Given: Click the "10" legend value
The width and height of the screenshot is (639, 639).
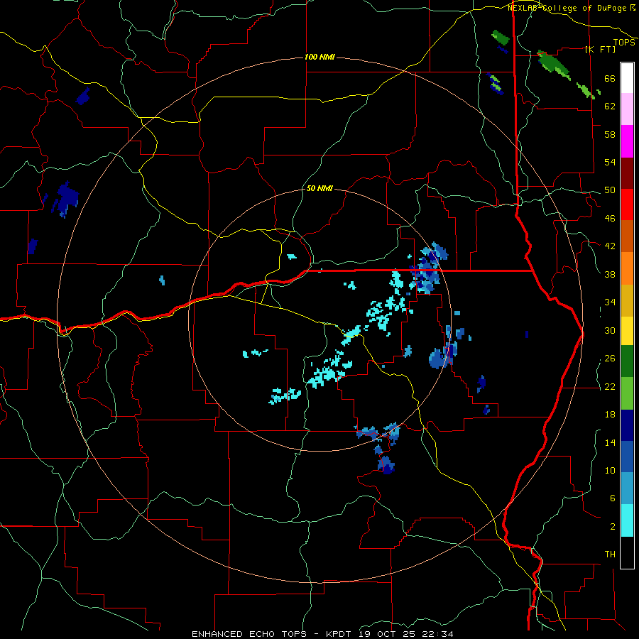Looking at the screenshot, I should pyautogui.click(x=610, y=470).
